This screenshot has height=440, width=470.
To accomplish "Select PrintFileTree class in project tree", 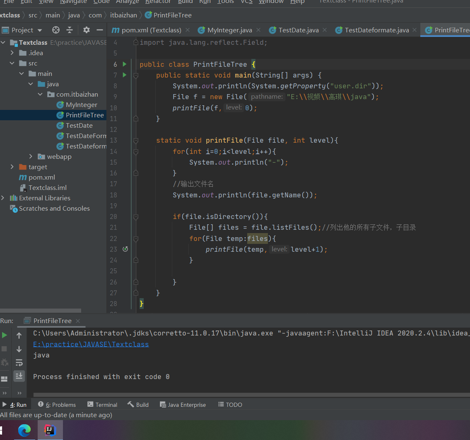I will click(84, 115).
